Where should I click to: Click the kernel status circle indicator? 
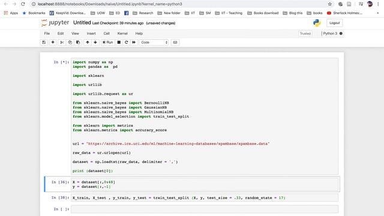point(341,34)
